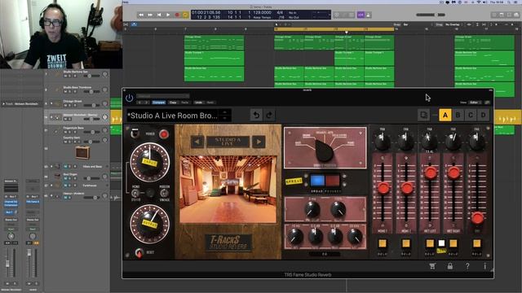The width and height of the screenshot is (522, 293).
Task: Toggle the red POWER button on the reverb
Action: 163,134
